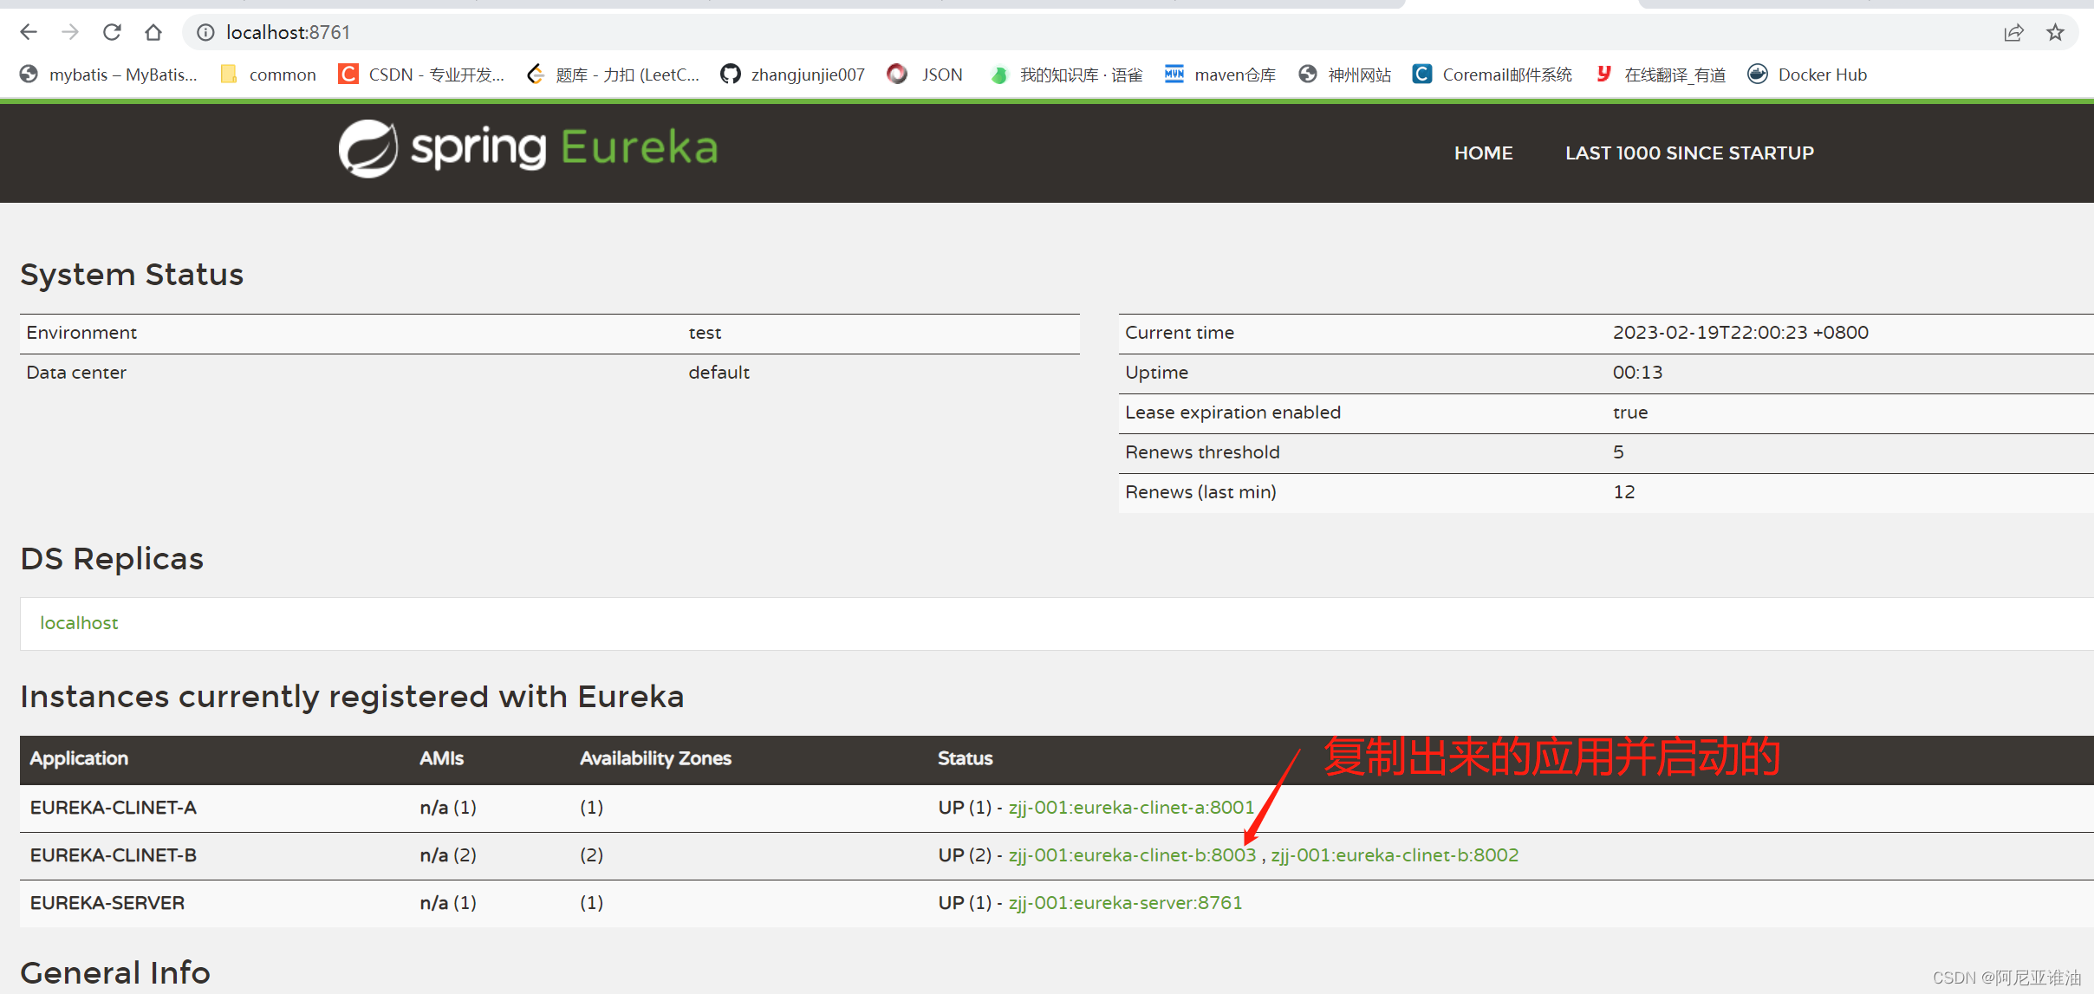Screen dimensions: 2094x994
Task: Click the share page icon
Action: pyautogui.click(x=2013, y=32)
